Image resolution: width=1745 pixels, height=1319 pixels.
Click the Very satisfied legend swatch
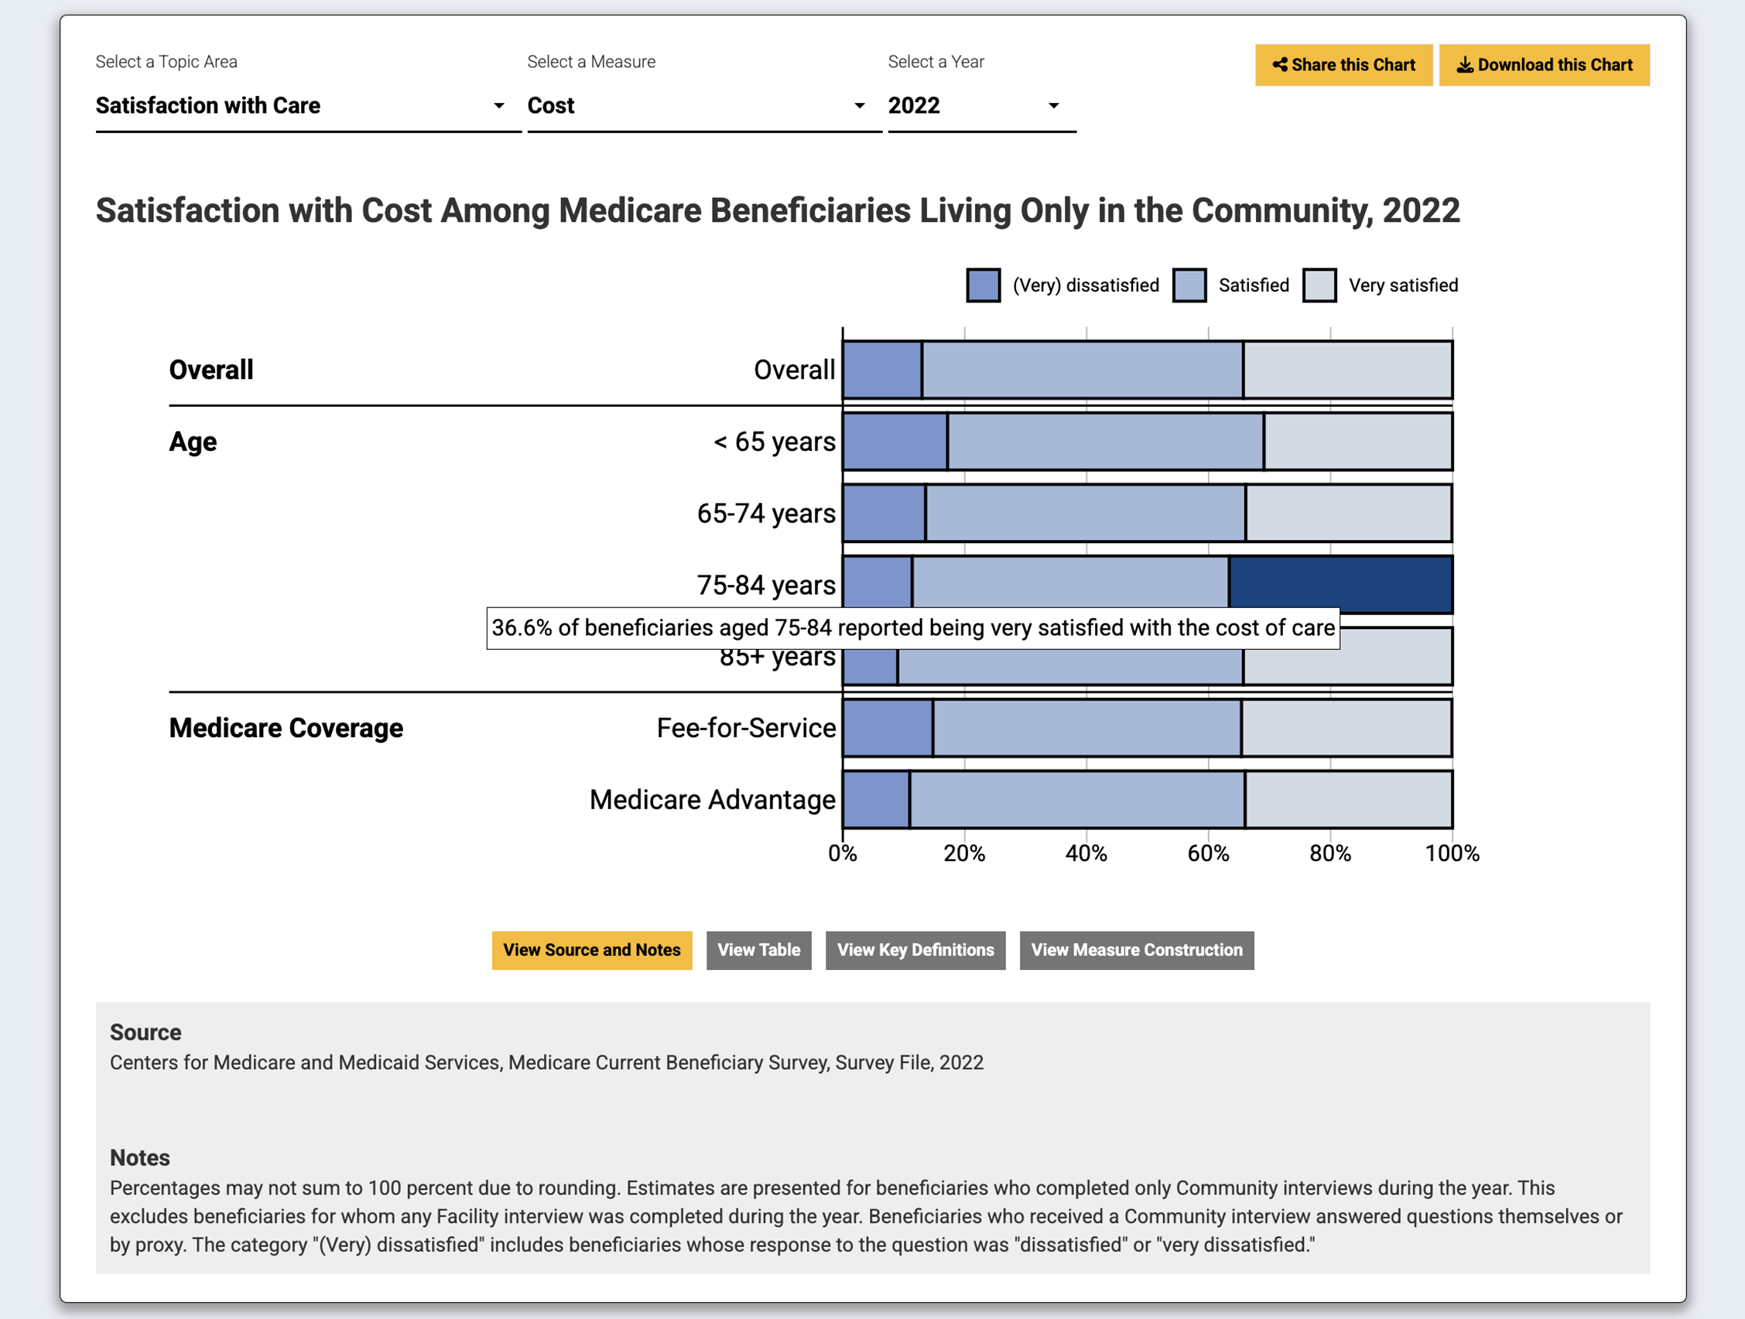pos(1319,285)
